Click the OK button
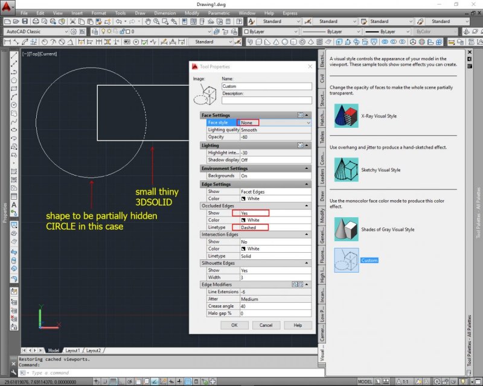This screenshot has width=483, height=386. (x=234, y=325)
